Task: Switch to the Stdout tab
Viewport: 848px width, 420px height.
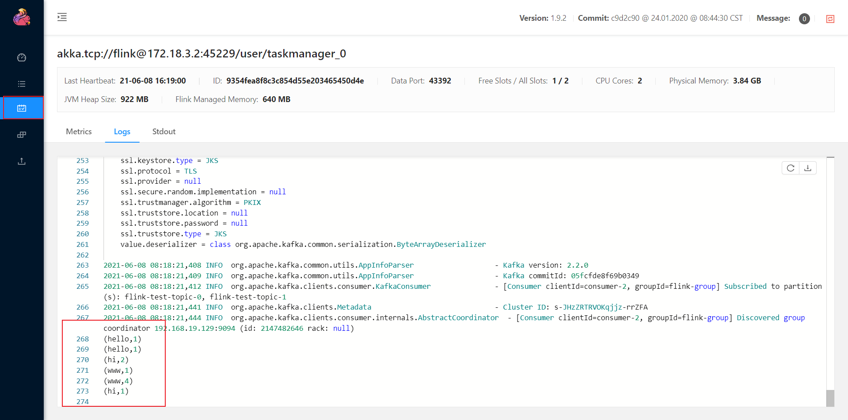Action: [x=164, y=132]
